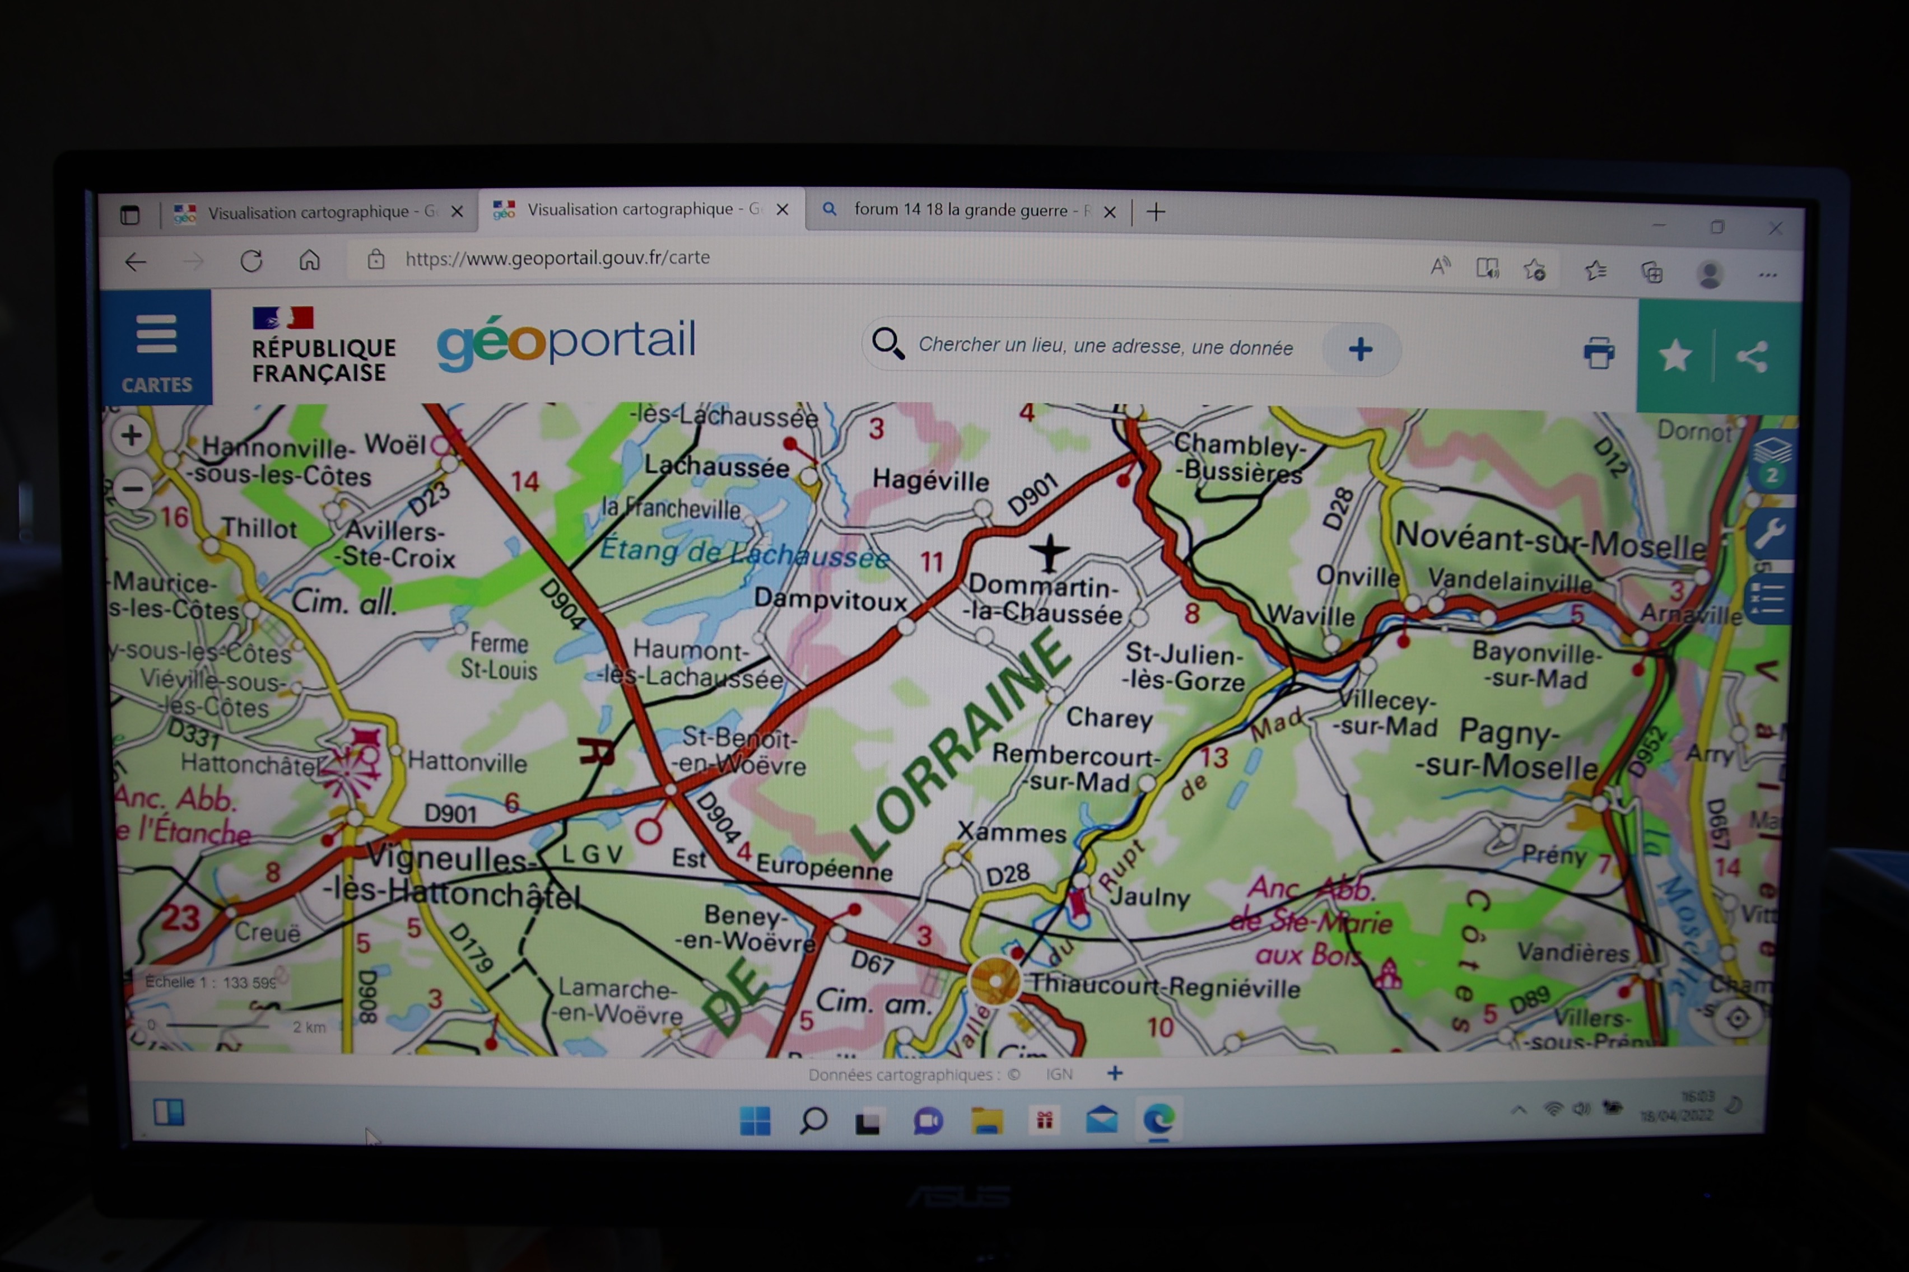The image size is (1909, 1272).
Task: Select the active Visualisation cartographique tab
Action: tap(641, 210)
